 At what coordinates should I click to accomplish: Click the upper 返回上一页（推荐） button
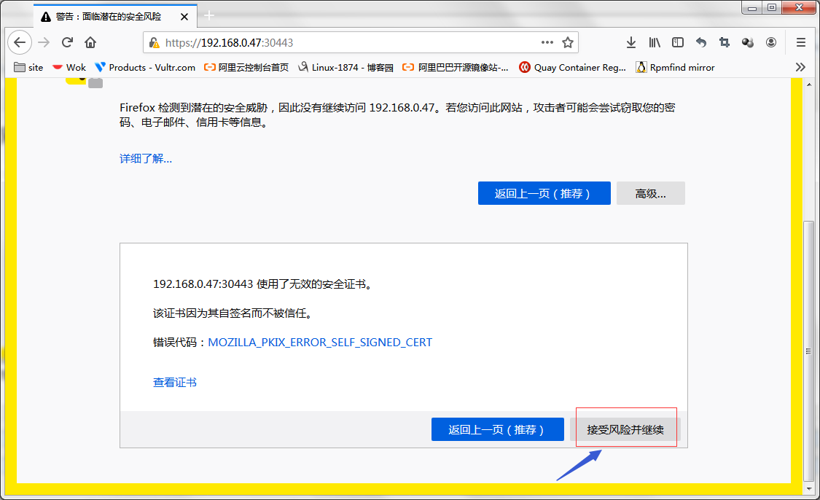point(544,194)
